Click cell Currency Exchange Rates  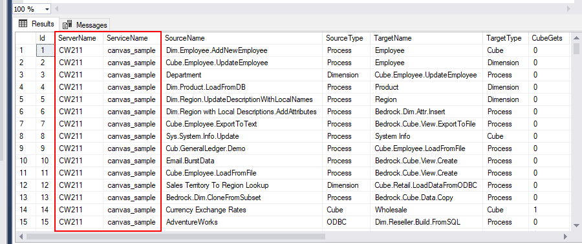242,210
